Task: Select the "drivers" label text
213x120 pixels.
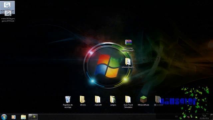Action: click(x=83, y=105)
